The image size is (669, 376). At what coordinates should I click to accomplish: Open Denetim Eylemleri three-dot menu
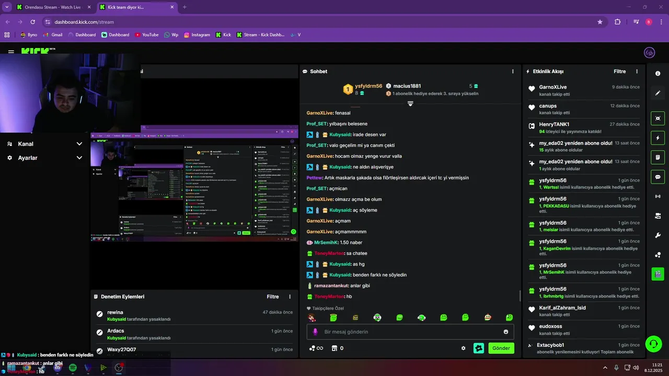(x=290, y=297)
